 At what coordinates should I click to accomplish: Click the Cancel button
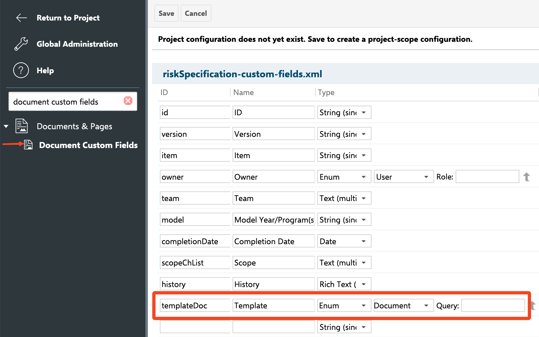click(196, 13)
